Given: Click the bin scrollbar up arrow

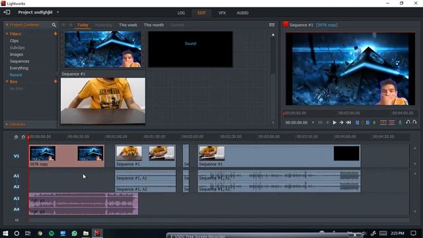Looking at the screenshot, I should pos(273,34).
